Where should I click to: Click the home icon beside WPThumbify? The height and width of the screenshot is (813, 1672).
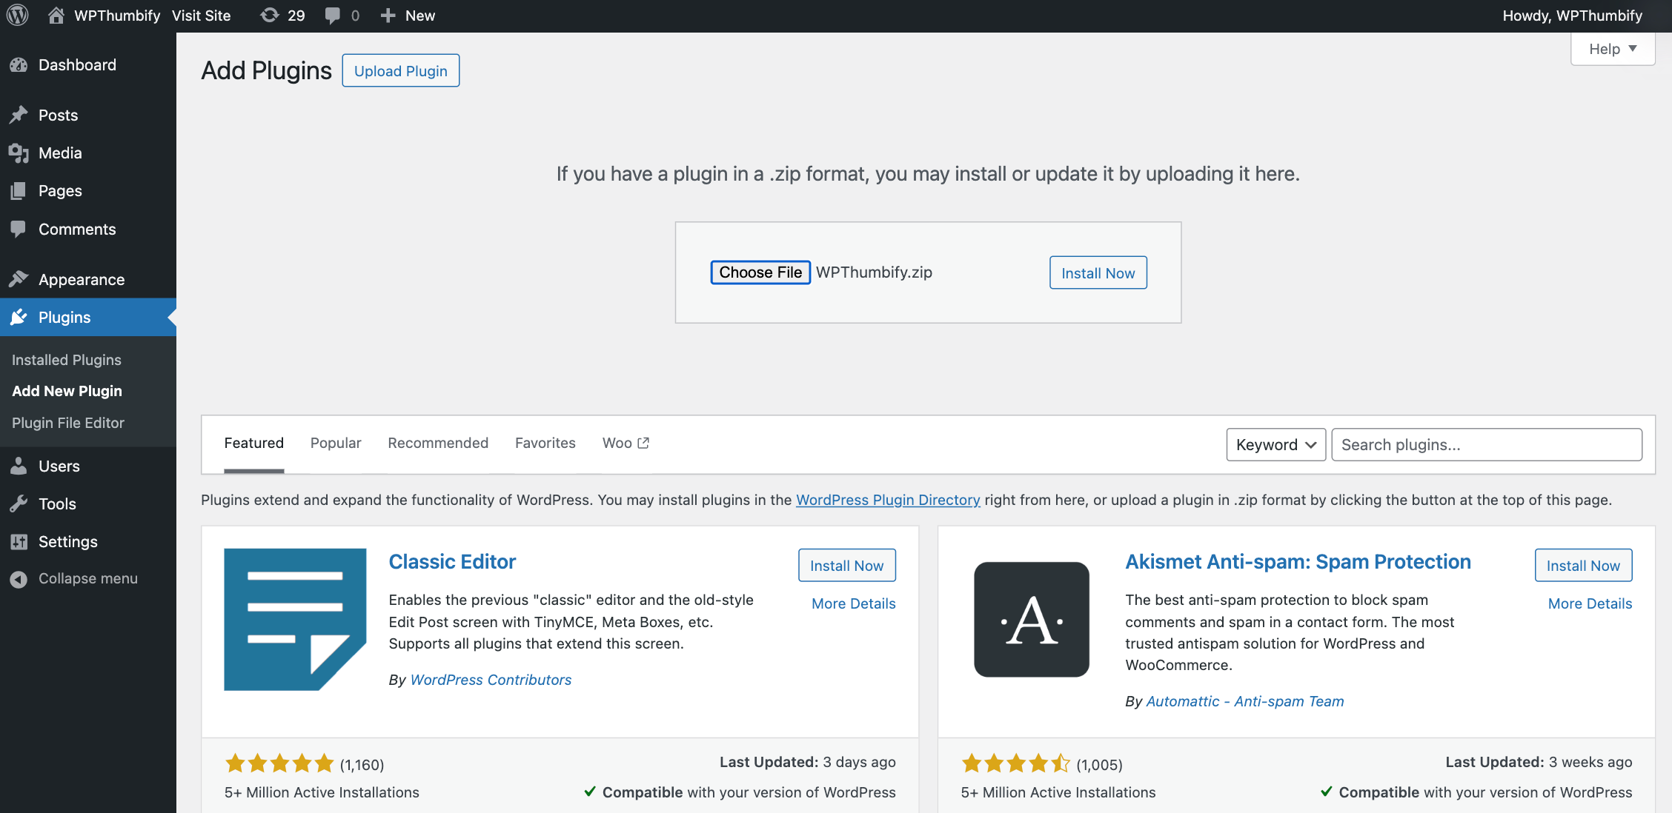pos(56,16)
